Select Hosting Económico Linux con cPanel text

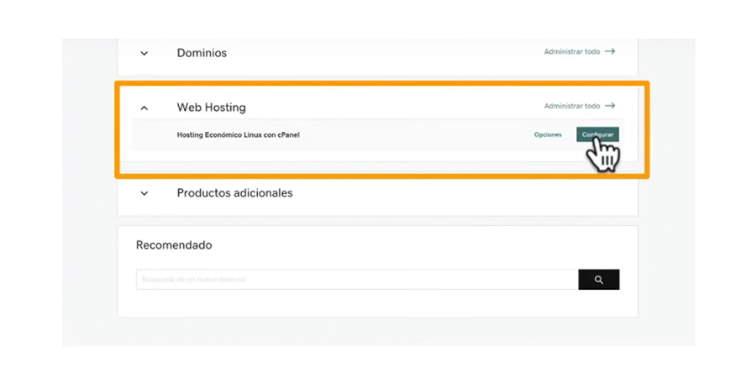pos(239,135)
